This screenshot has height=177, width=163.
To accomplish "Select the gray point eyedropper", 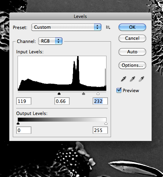I will click(x=132, y=79).
